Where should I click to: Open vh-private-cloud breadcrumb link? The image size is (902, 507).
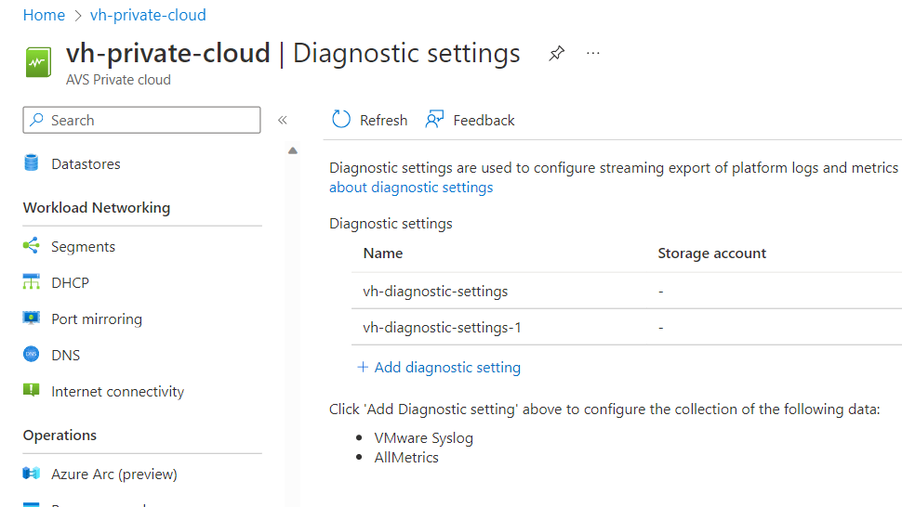pyautogui.click(x=148, y=15)
